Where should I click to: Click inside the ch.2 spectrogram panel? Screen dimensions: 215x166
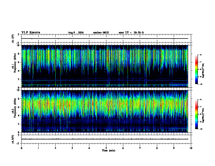point(105,111)
